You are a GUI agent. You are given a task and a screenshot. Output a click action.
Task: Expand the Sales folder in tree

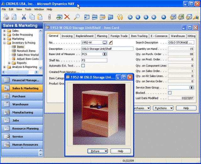[4, 31]
